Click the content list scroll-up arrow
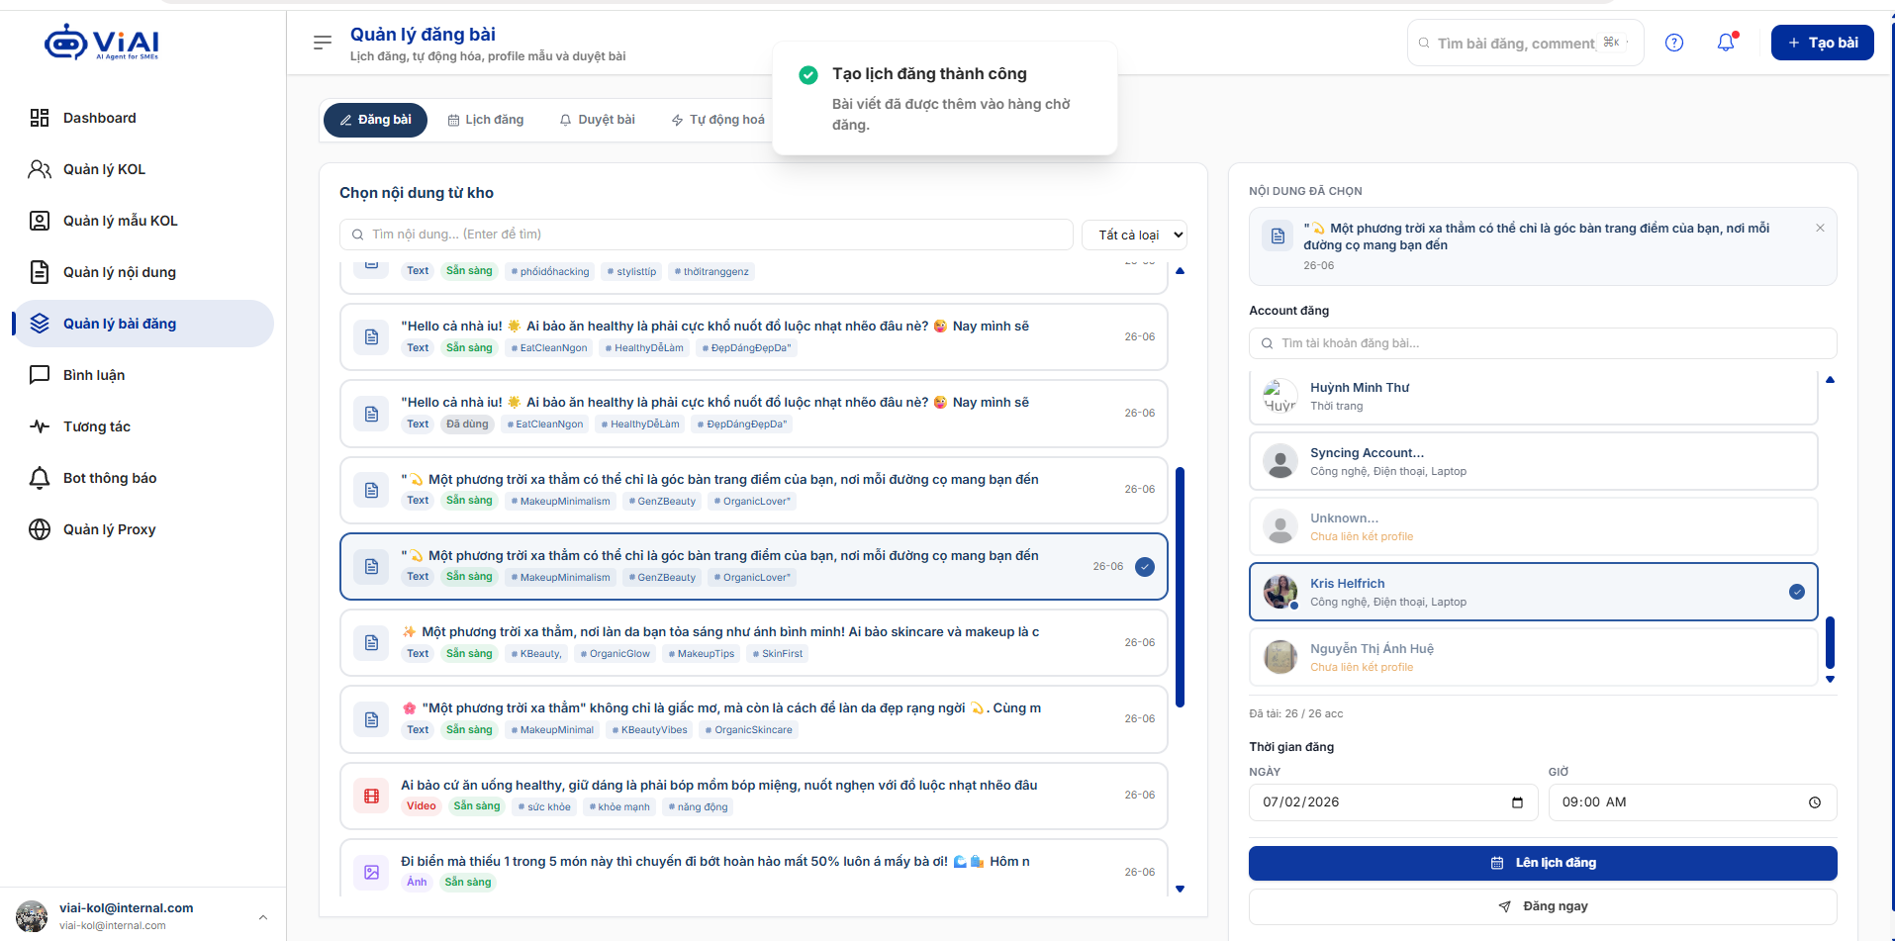Image resolution: width=1895 pixels, height=941 pixels. click(1180, 271)
